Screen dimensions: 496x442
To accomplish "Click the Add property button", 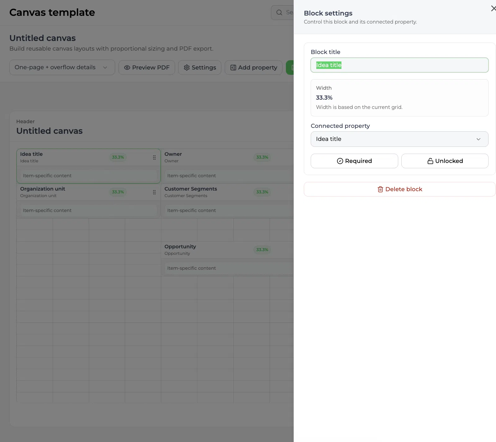I will point(254,67).
